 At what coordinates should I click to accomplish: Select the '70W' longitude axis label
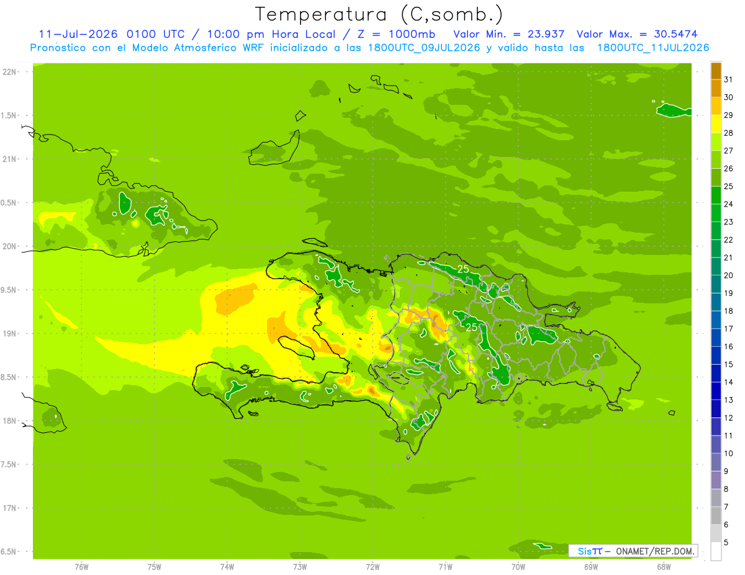[518, 568]
